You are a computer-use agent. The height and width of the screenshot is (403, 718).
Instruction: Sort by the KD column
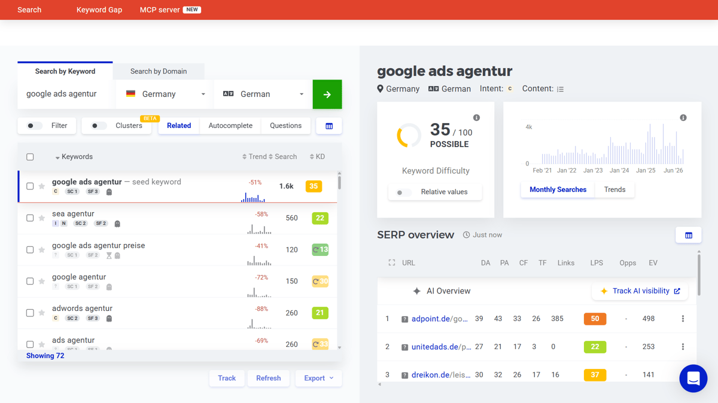click(317, 157)
